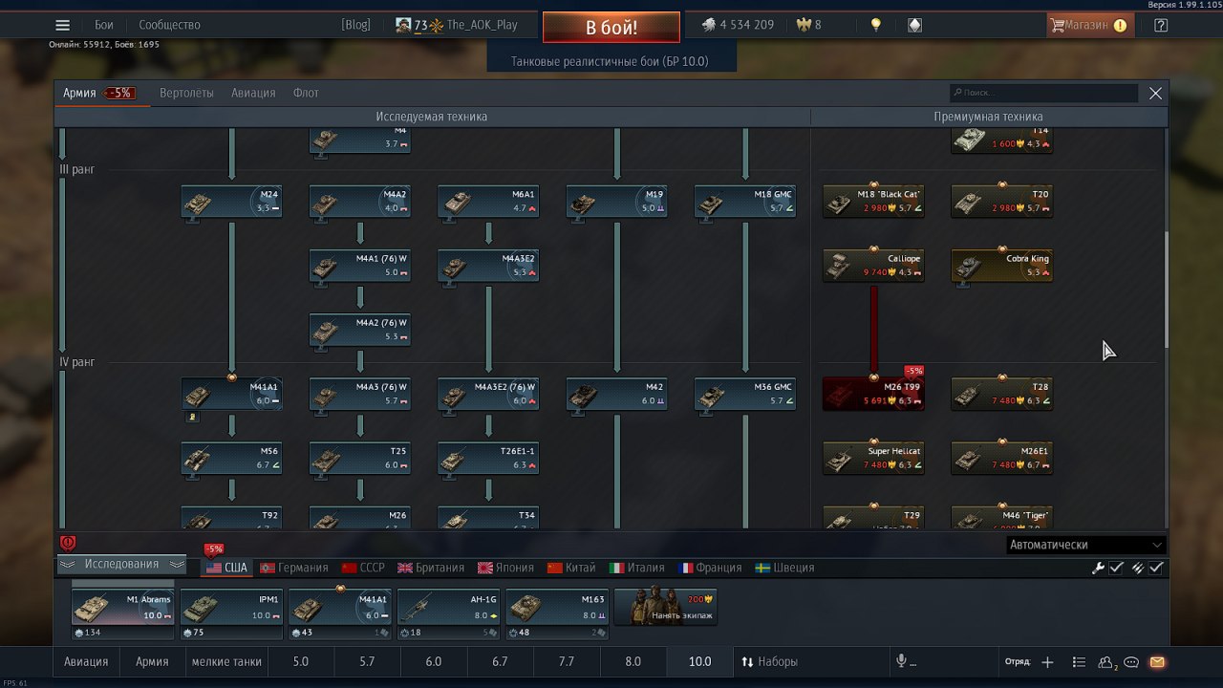Click the Поиск search field
The image size is (1223, 688).
point(1043,93)
